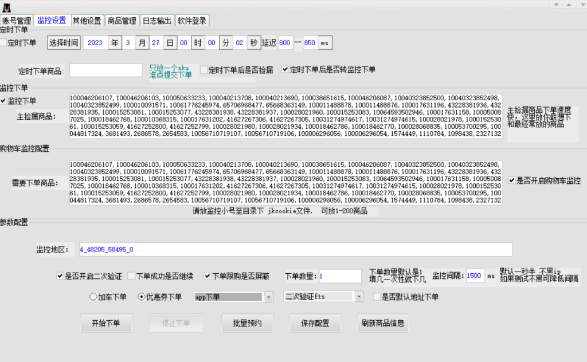Screen dimensions: 587x362
Task: Toggle 是否开启购物车监控 checkbox
Action: coord(511,180)
